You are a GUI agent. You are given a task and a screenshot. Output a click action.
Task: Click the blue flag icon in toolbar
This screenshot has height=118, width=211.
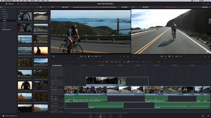[133, 62]
